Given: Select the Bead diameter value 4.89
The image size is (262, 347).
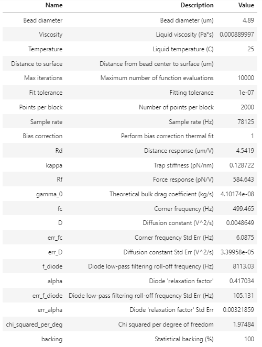Looking at the screenshot, I should click(x=248, y=20).
